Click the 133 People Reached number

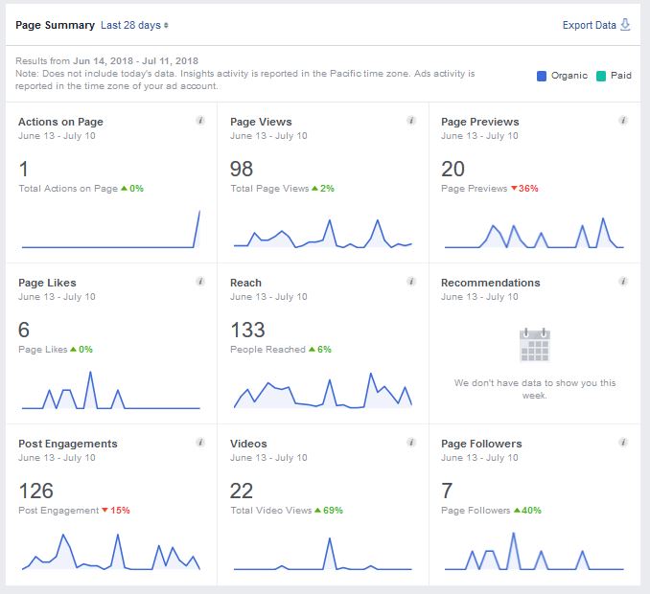click(247, 331)
